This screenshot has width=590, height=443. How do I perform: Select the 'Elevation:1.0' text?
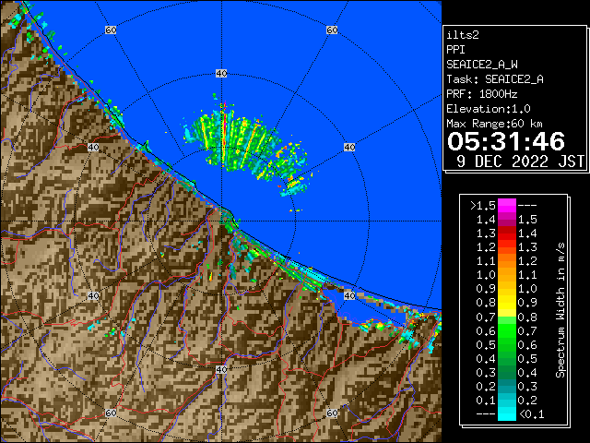tap(489, 109)
